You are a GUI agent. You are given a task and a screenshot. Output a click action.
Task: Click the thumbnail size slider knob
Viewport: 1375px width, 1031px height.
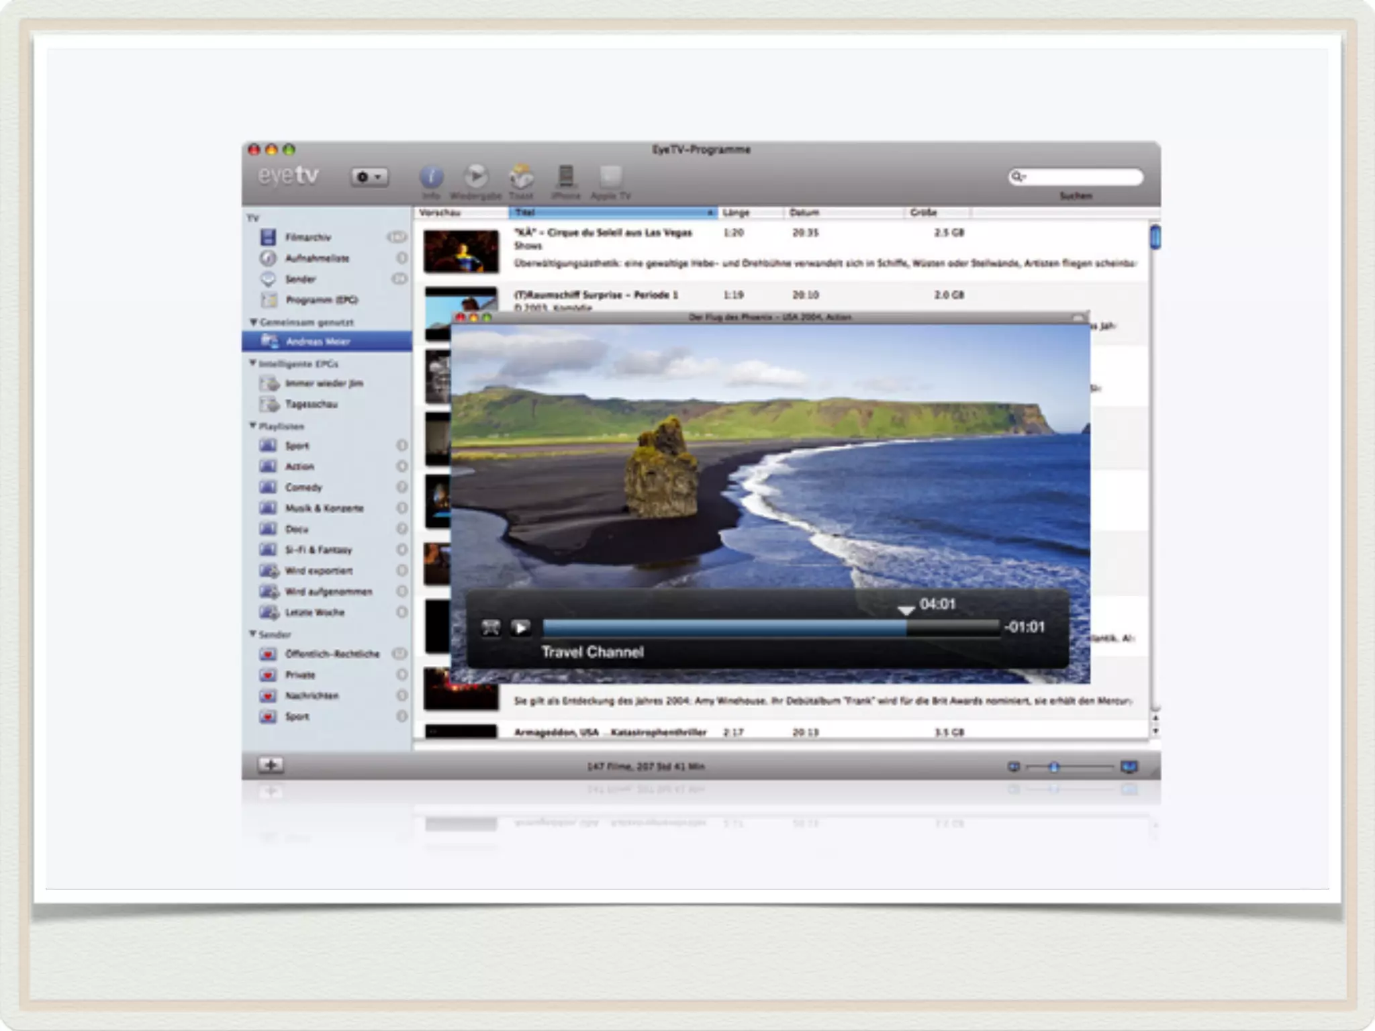tap(1054, 767)
